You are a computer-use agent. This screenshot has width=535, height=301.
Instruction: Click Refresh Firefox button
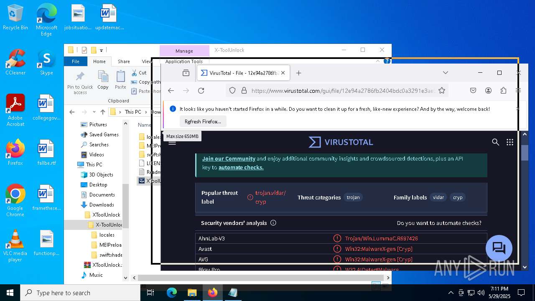point(203,122)
